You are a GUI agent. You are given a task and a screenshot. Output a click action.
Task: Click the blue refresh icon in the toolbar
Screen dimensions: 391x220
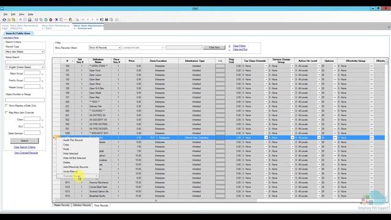point(4,20)
